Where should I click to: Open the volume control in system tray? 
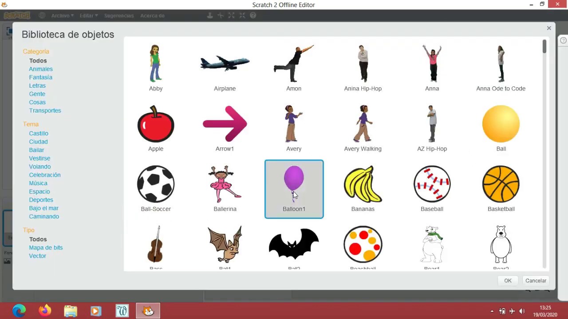pyautogui.click(x=522, y=311)
